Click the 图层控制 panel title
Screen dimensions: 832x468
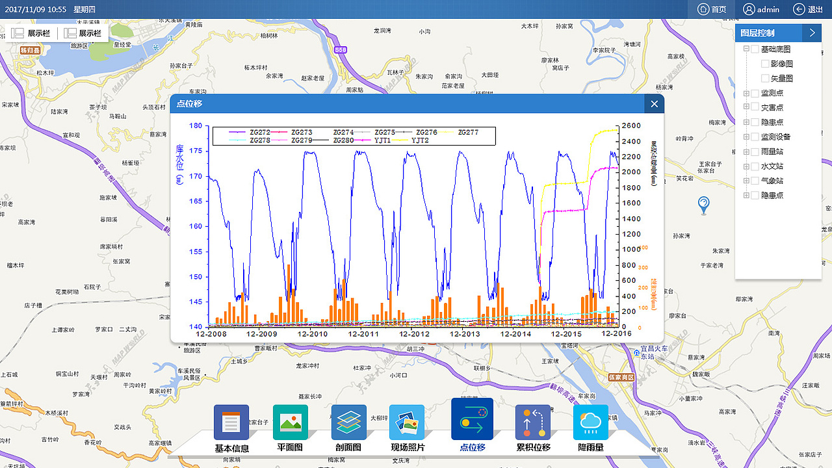pyautogui.click(x=757, y=33)
